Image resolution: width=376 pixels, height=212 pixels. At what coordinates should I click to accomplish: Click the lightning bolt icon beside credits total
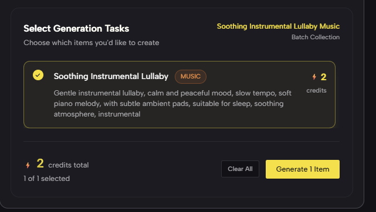pos(28,165)
